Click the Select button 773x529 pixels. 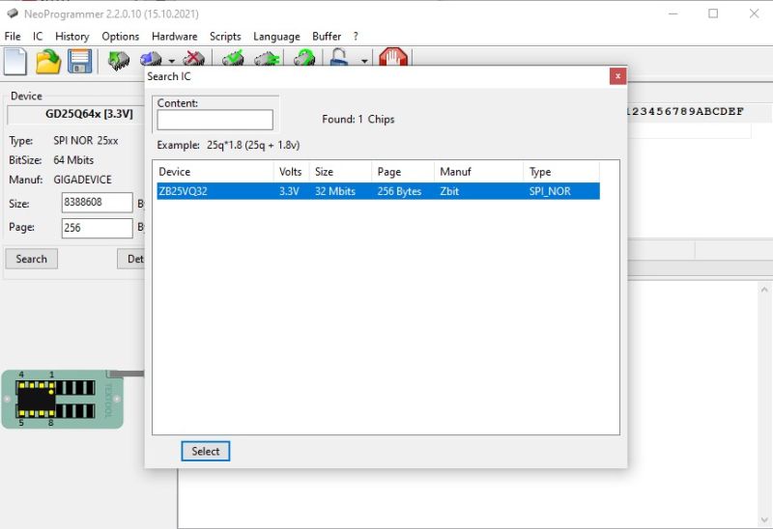pos(206,451)
